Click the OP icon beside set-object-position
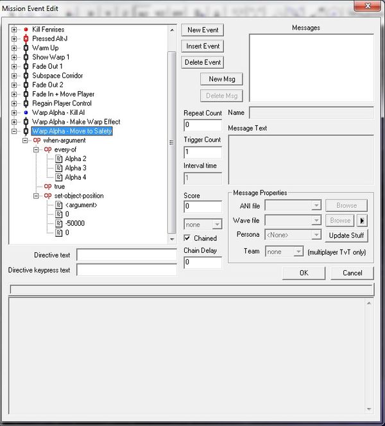 (x=48, y=195)
